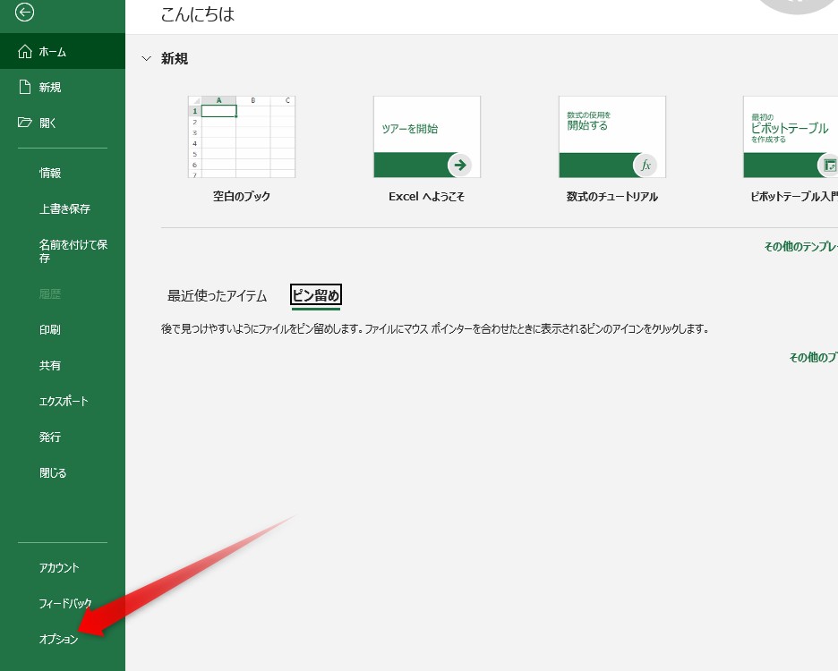Open the 数式の使用を開始する template
This screenshot has width=838, height=671.
(612, 137)
